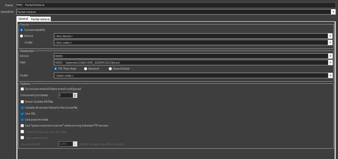Image resolution: width=338 pixels, height=159 pixels.
Task: Select the Round Robin path option
Action: pos(110,69)
